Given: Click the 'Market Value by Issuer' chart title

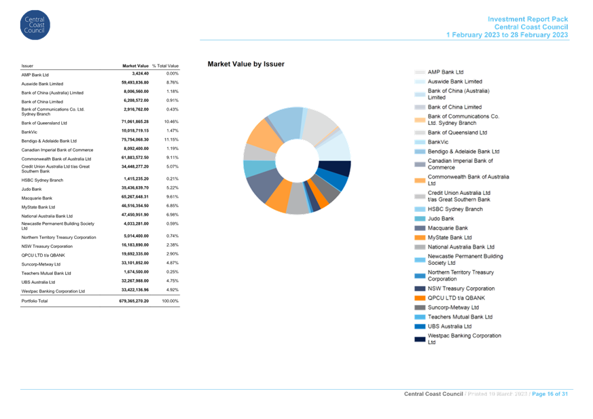Looking at the screenshot, I should click(x=246, y=65).
